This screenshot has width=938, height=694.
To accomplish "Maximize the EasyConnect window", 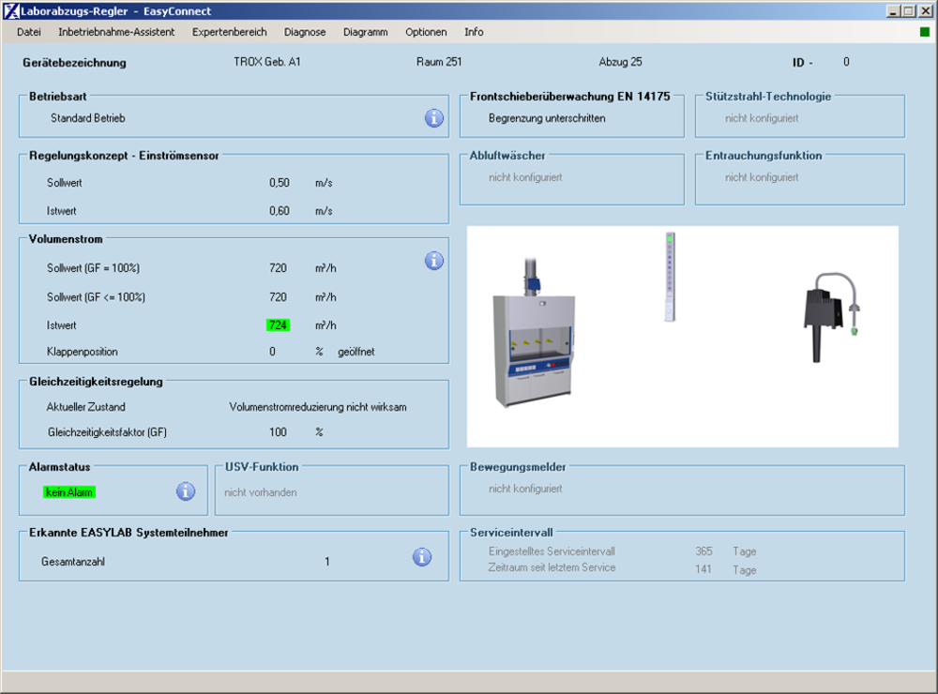I will 907,11.
